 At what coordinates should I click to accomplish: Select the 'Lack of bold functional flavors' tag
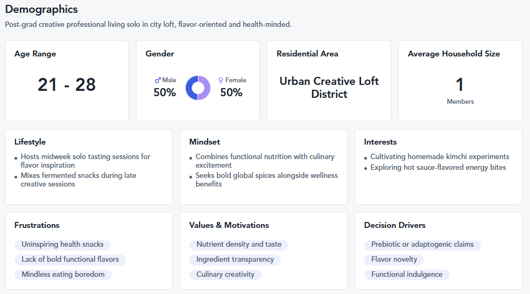70,260
